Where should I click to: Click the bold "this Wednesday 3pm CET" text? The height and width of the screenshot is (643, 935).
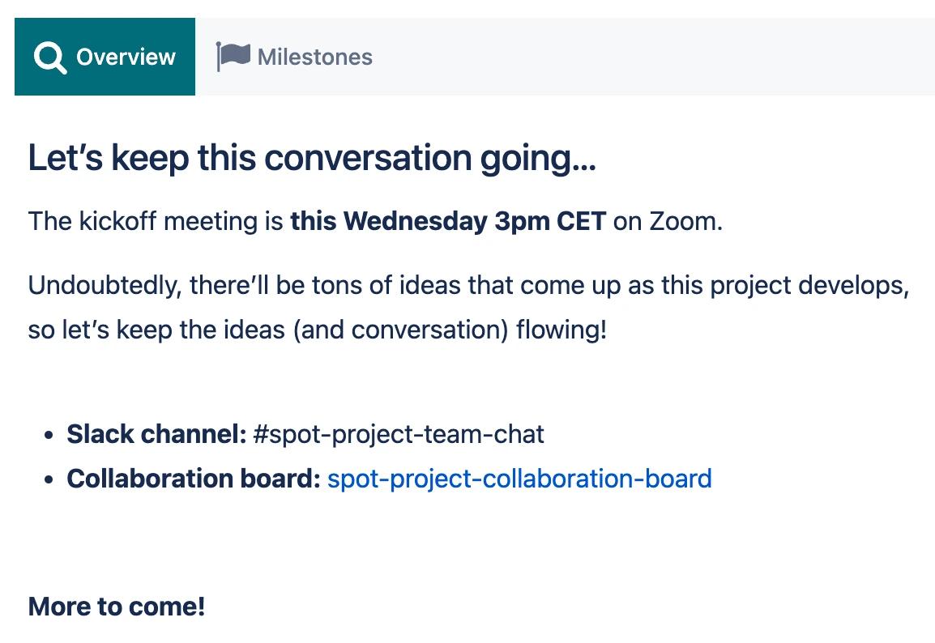[448, 221]
